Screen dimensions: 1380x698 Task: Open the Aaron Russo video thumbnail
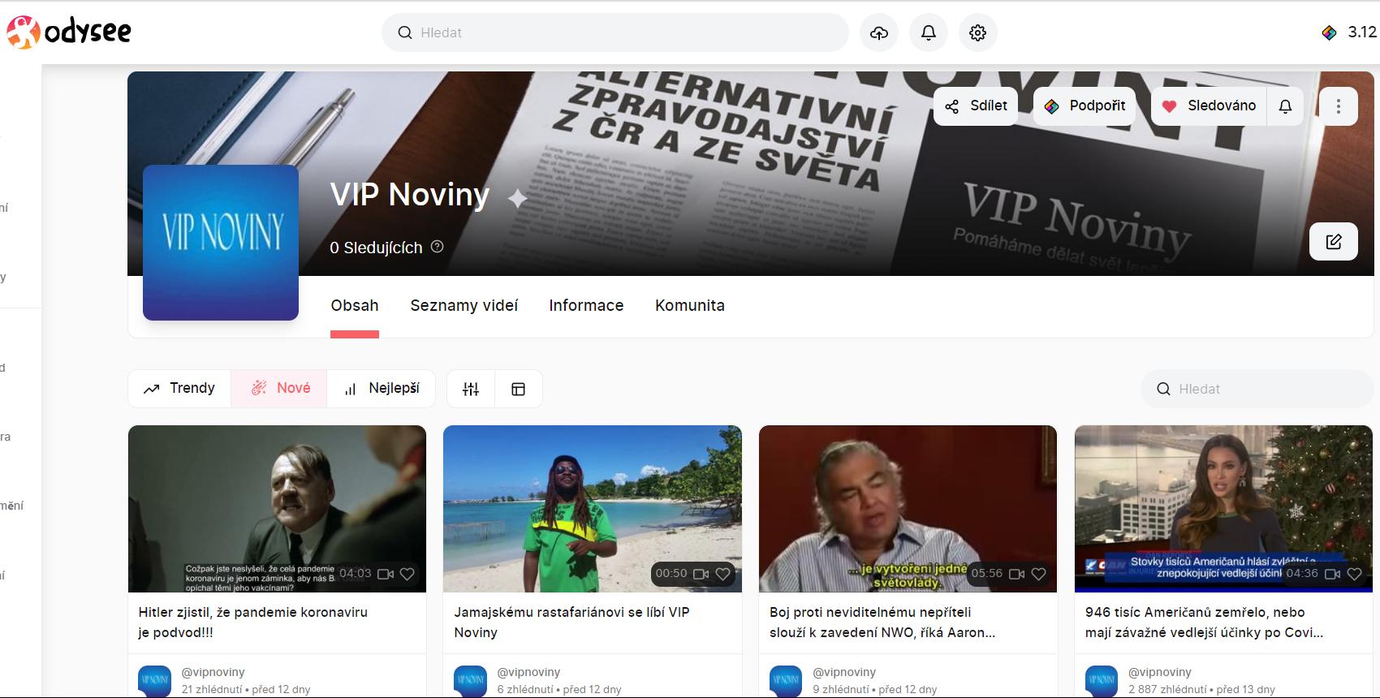[x=908, y=509]
